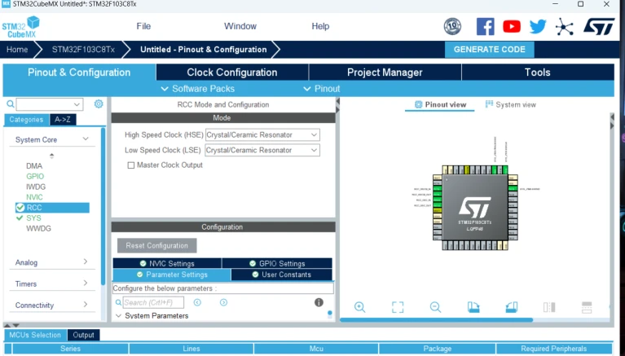Select WWDG in System Core list
The height and width of the screenshot is (356, 625).
pyautogui.click(x=38, y=228)
